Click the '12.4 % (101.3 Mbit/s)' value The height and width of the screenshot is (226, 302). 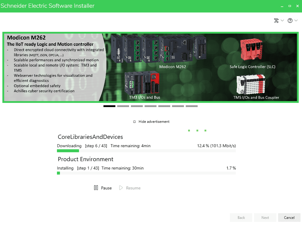click(x=216, y=146)
